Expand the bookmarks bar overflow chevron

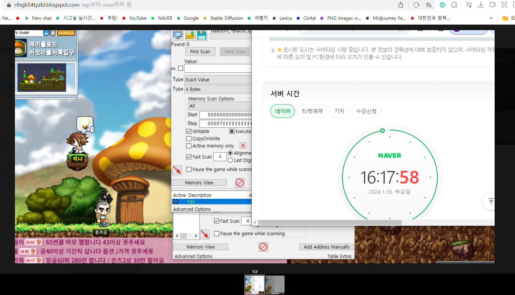tap(491, 18)
